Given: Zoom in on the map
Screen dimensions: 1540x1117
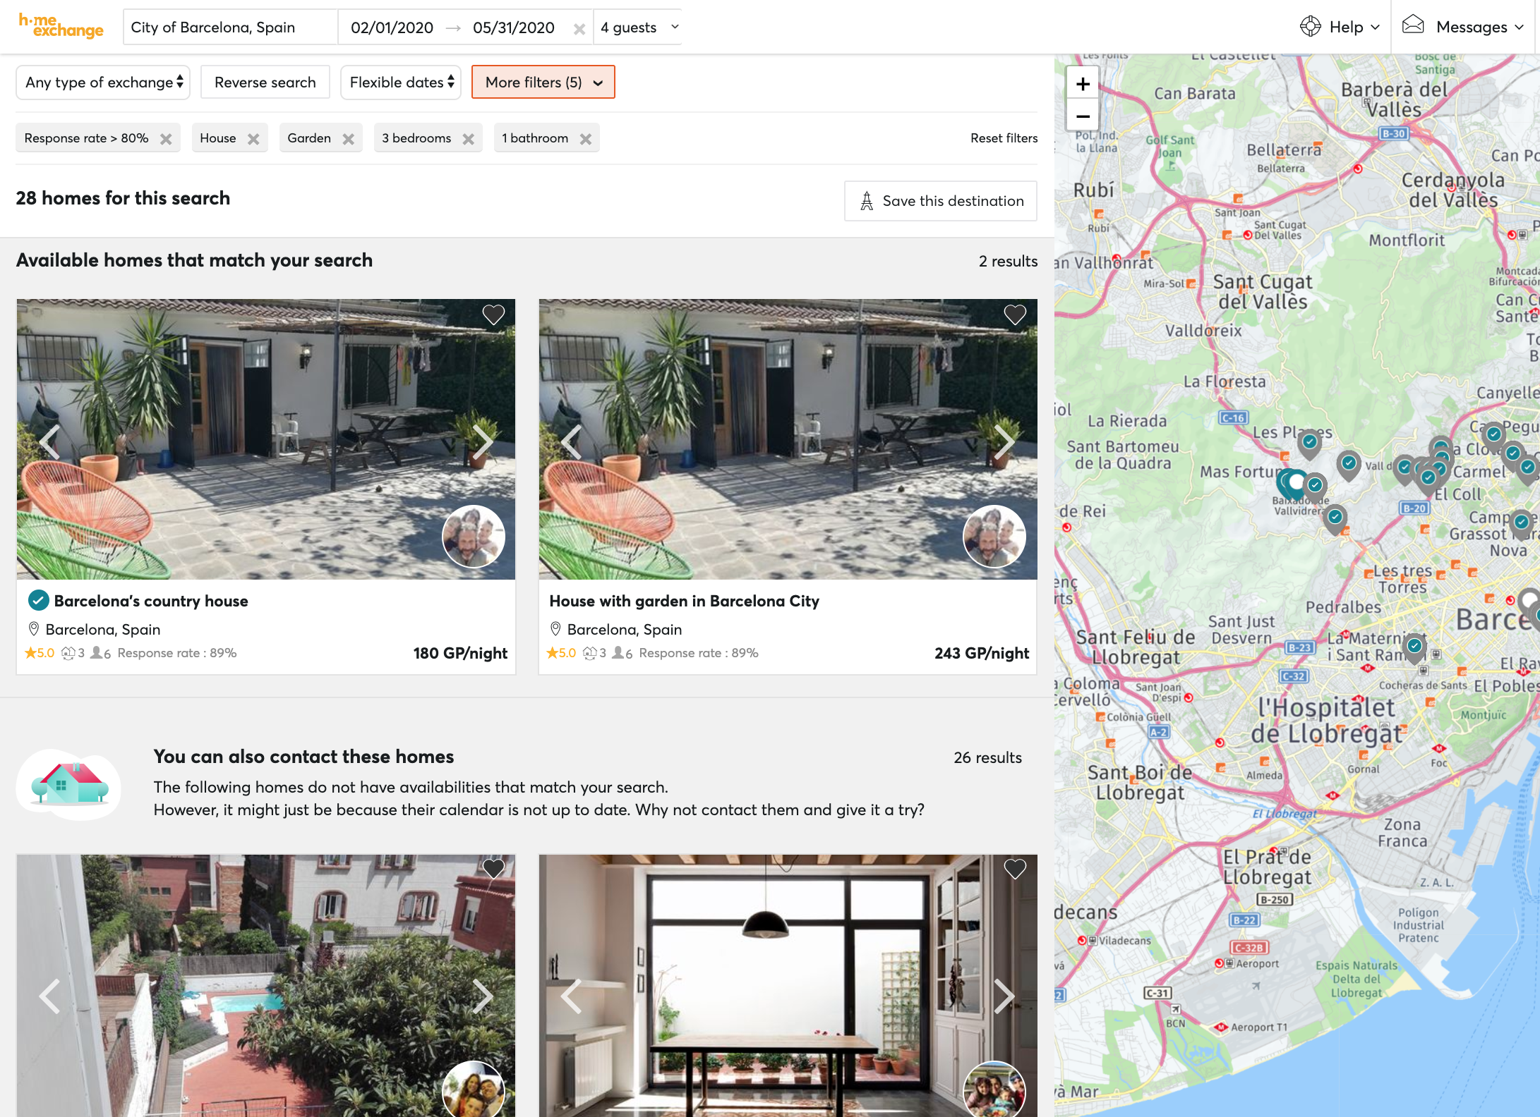Looking at the screenshot, I should 1082,85.
